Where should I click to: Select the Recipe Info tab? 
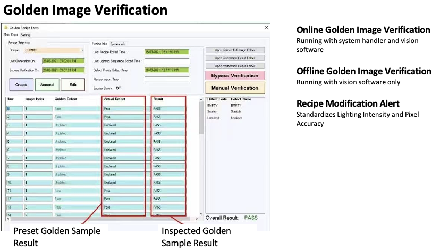tap(99, 44)
